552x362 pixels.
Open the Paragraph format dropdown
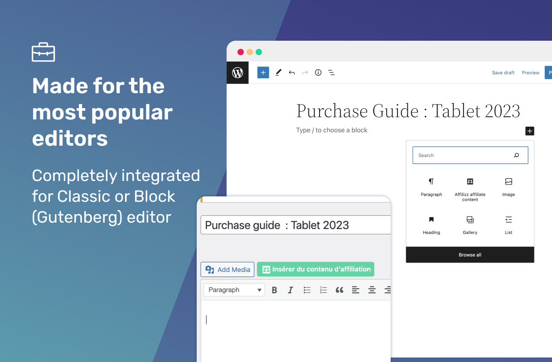coord(234,290)
